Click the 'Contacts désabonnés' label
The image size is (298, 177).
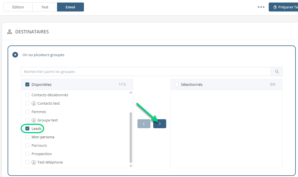coord(50,95)
